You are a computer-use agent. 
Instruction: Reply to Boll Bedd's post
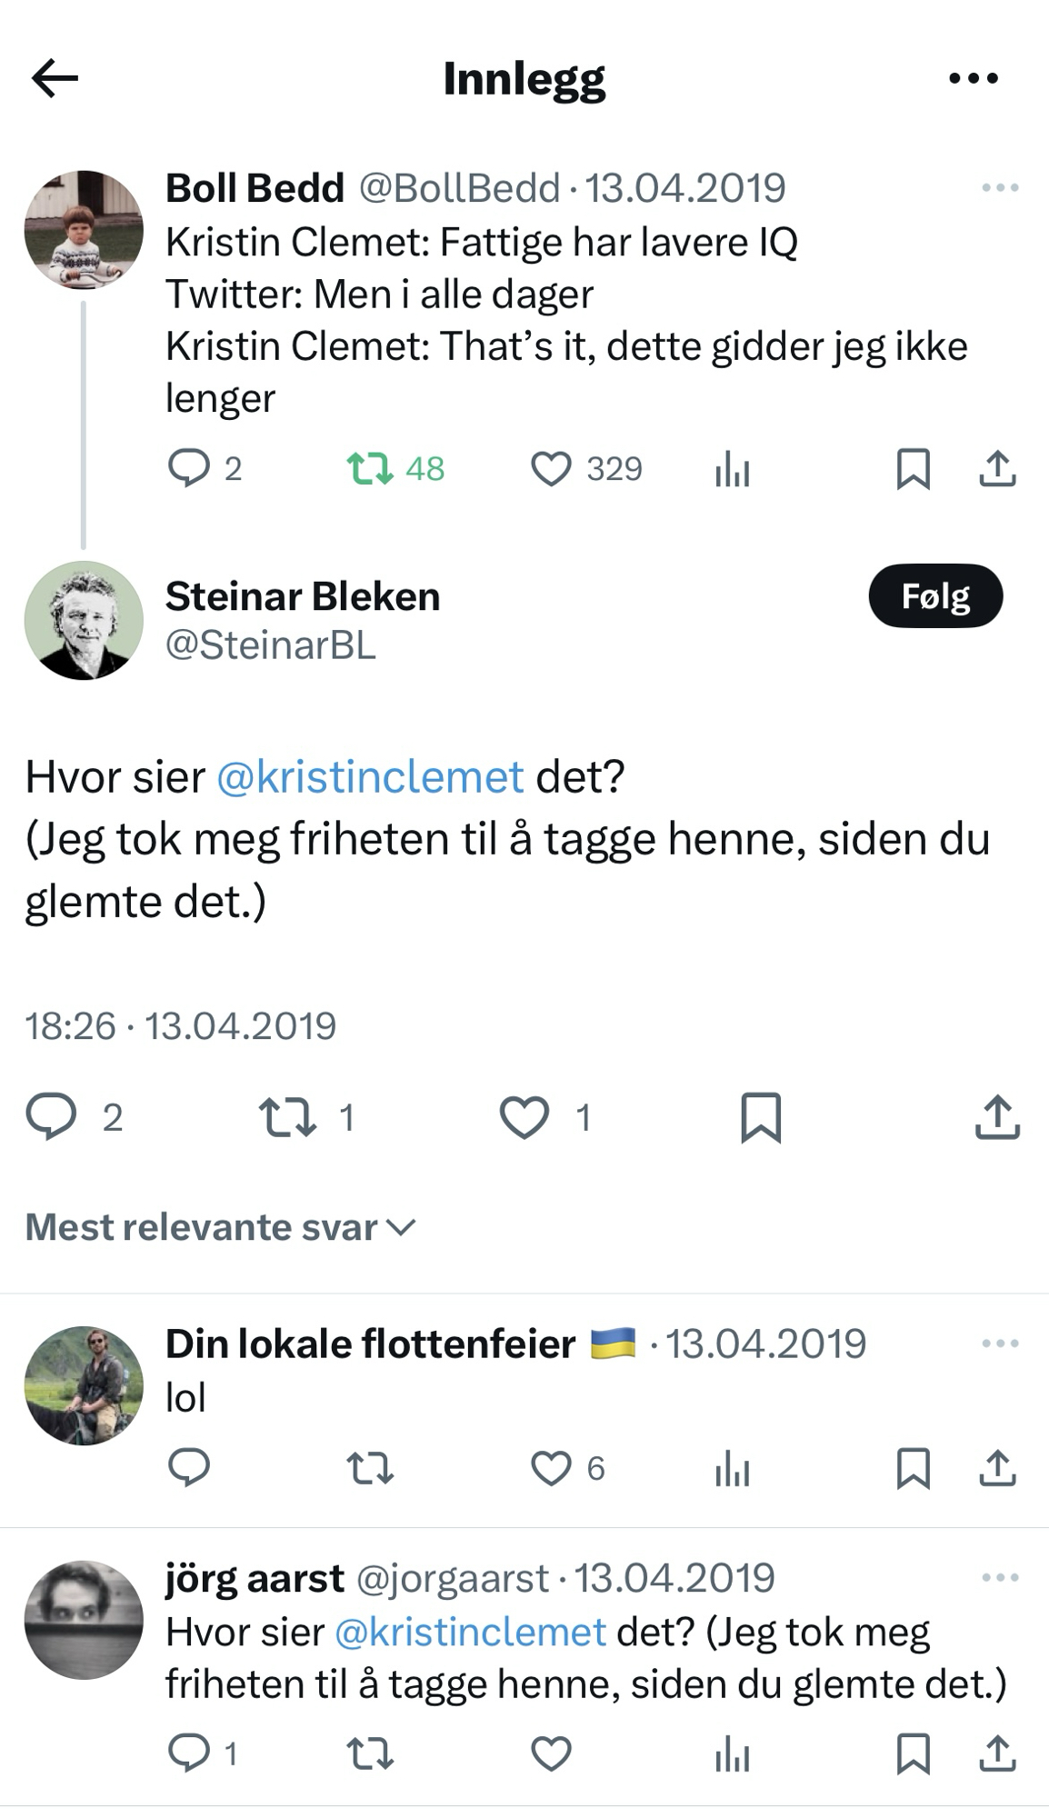click(x=189, y=469)
